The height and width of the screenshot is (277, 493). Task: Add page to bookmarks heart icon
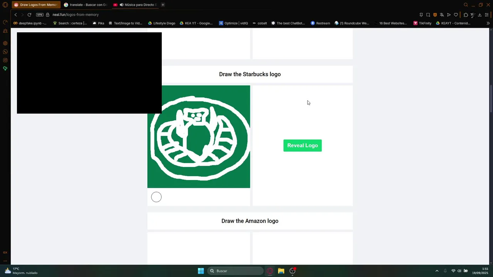point(456,15)
